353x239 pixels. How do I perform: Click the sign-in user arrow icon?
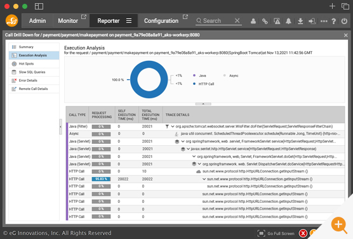coord(312,21)
